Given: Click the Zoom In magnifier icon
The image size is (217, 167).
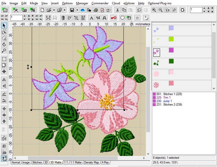Looking at the screenshot, I should pyautogui.click(x=154, y=10).
